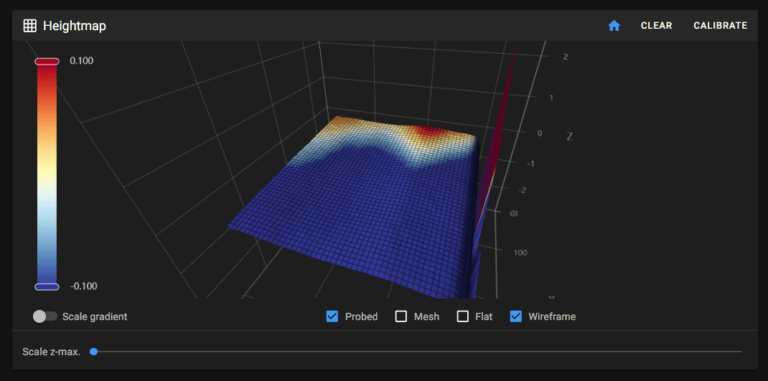Click the Heightmap grid icon
This screenshot has height=381, width=768.
pos(30,26)
